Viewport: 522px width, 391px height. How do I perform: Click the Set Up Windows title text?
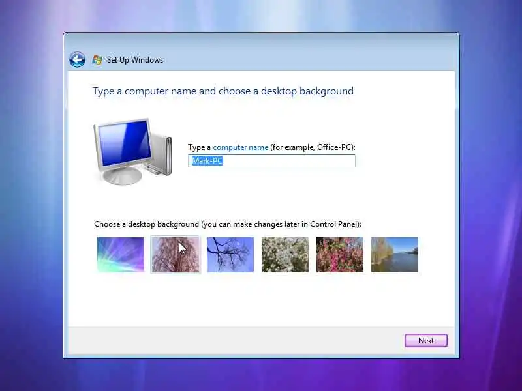(135, 60)
